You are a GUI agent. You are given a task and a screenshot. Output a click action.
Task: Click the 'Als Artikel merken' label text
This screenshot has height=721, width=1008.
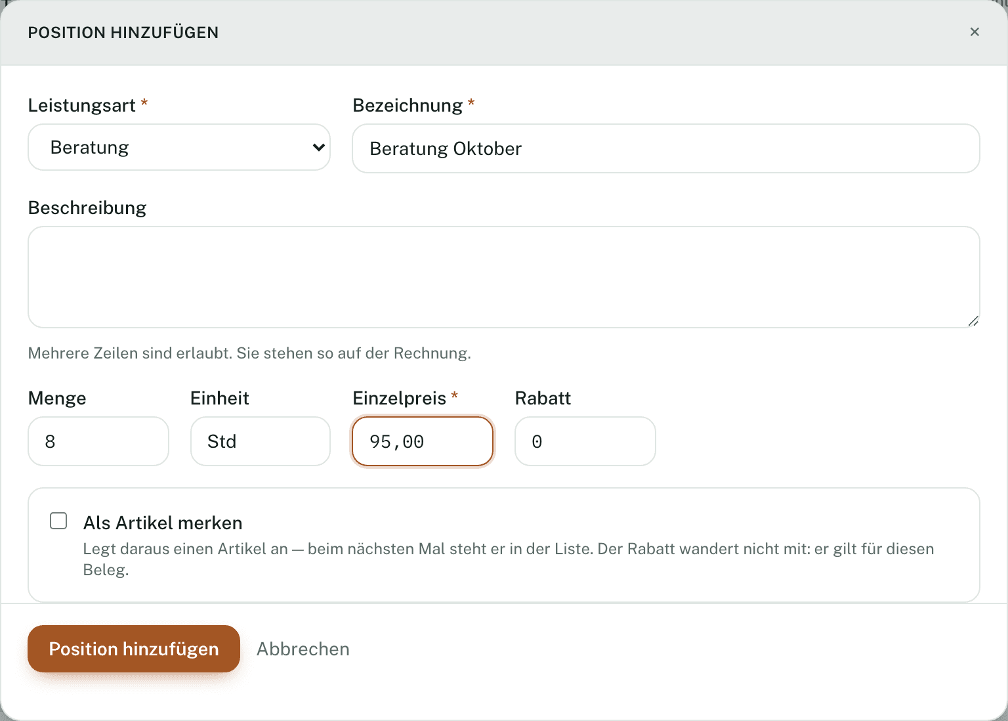tap(163, 523)
